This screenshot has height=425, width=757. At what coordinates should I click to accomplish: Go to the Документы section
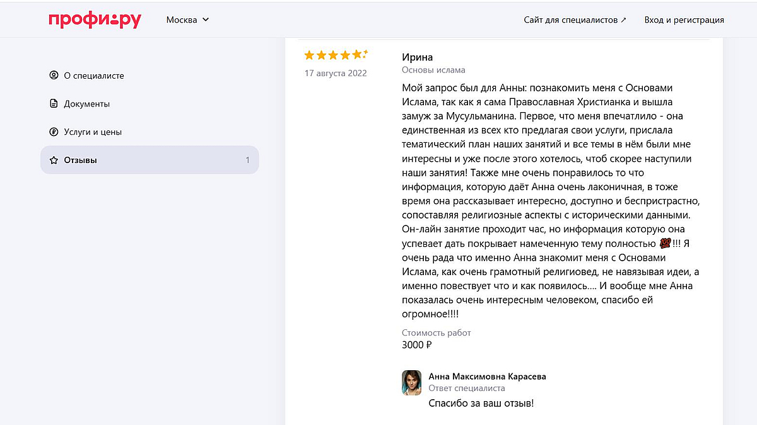(87, 104)
